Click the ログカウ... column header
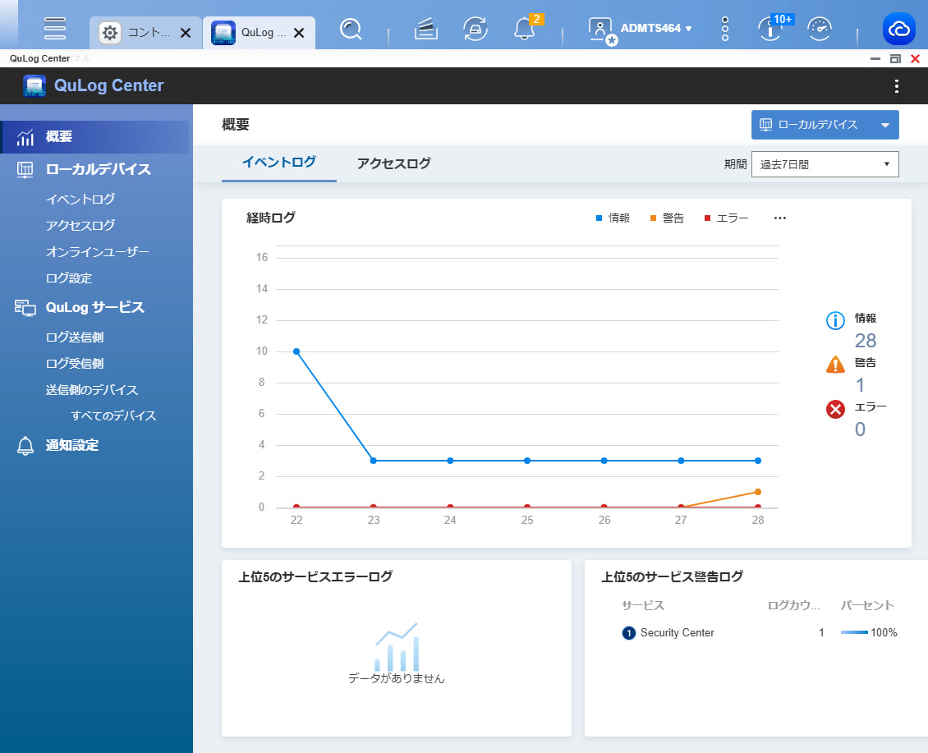This screenshot has height=753, width=928. coord(793,605)
